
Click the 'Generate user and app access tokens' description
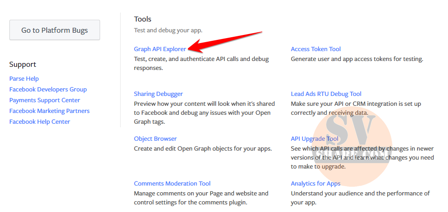(x=357, y=59)
